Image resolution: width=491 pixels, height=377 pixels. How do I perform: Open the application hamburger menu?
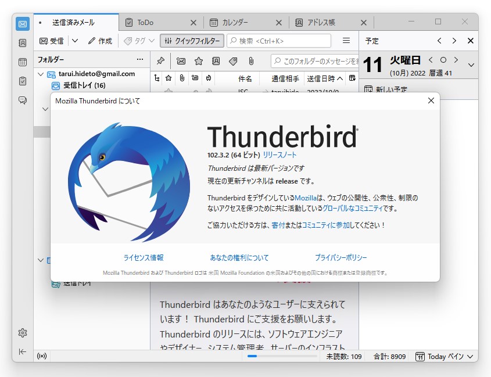pos(347,41)
